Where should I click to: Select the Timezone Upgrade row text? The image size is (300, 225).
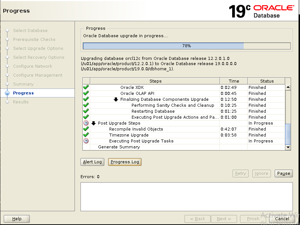tap(129, 135)
